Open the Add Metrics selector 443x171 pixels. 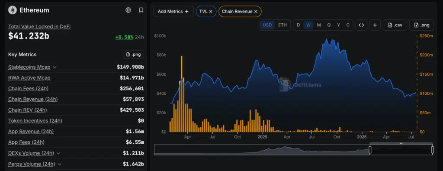tap(173, 11)
